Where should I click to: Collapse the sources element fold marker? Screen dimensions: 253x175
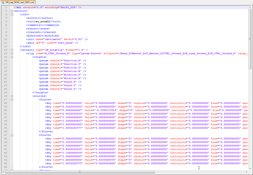click(12, 96)
